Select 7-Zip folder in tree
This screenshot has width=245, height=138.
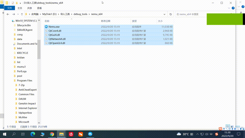(x=21, y=85)
